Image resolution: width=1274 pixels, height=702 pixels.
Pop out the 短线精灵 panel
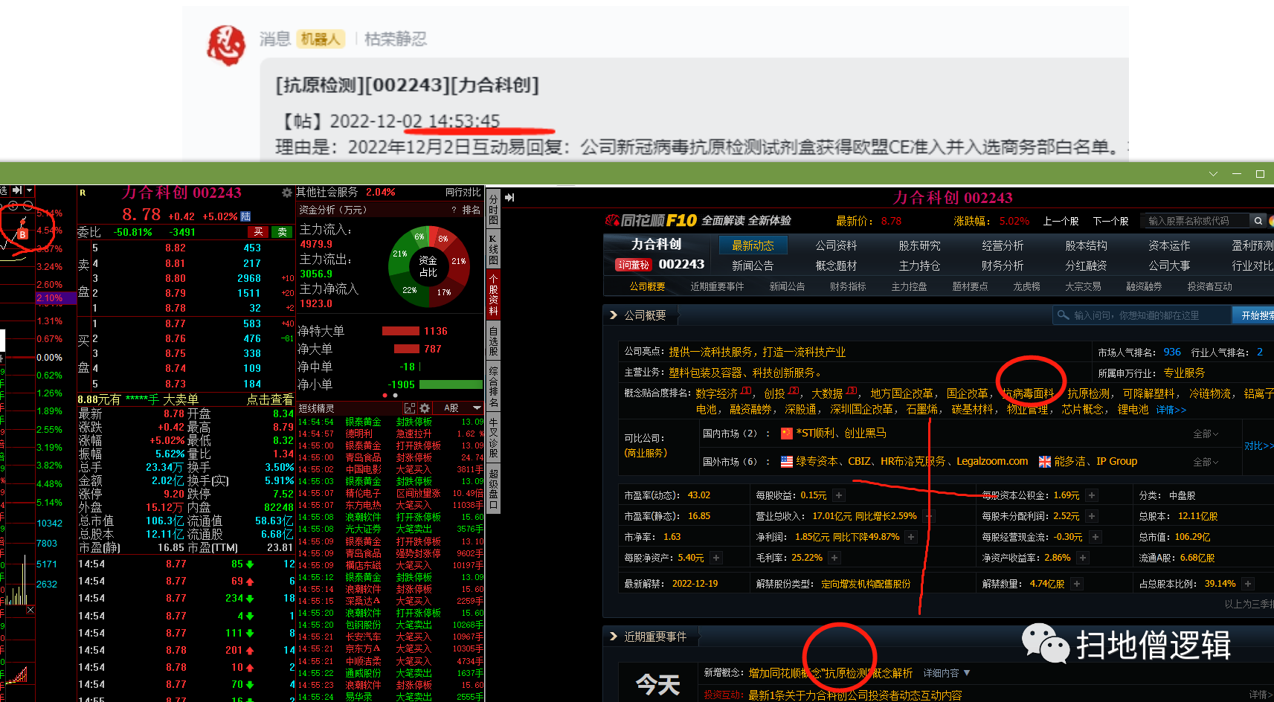click(x=409, y=408)
